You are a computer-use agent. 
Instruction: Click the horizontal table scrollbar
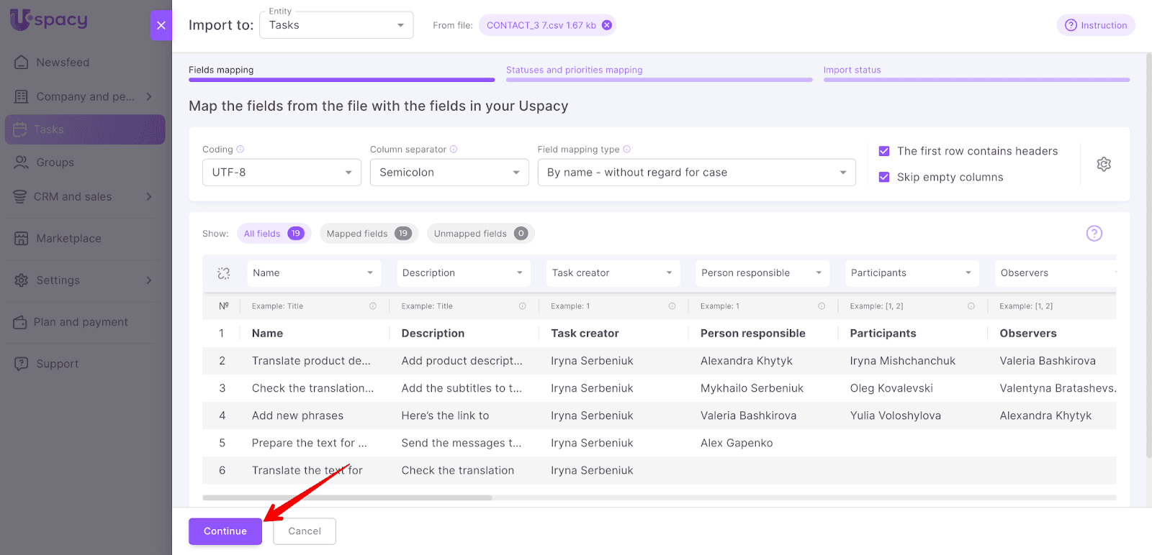click(x=347, y=497)
